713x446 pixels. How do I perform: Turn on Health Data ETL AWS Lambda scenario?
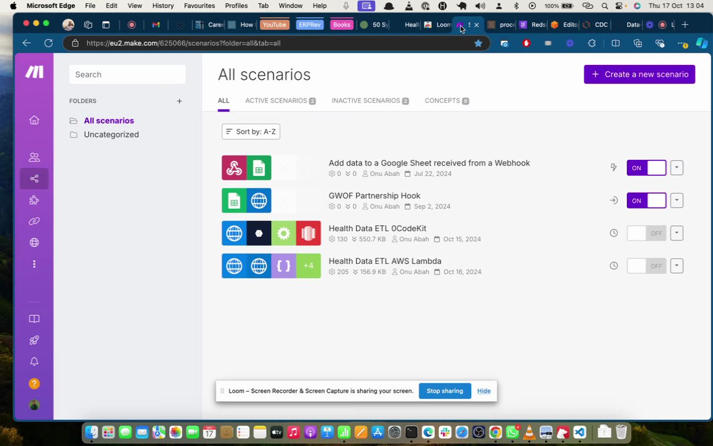click(646, 266)
